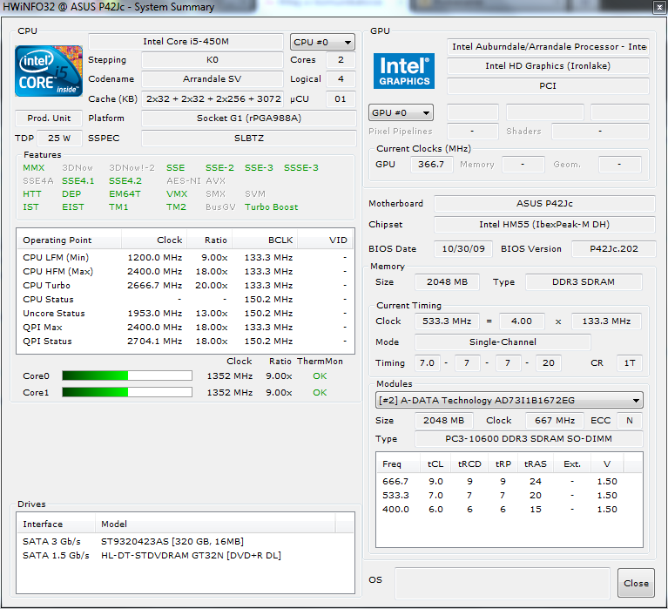Click the Intel Core i5 inside logo
Screen dimensions: 668x609
point(49,71)
